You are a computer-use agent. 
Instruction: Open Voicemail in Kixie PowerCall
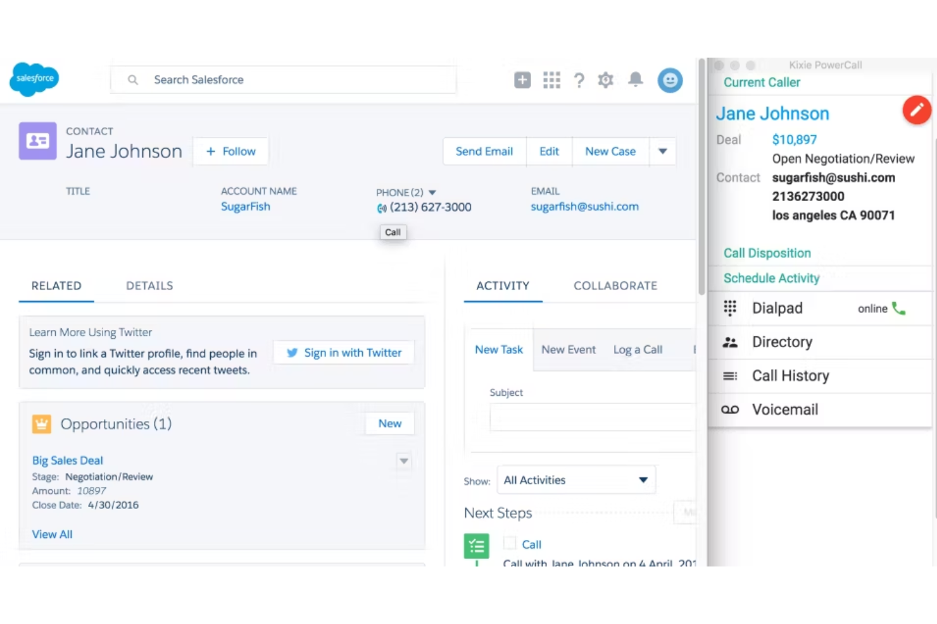pos(820,410)
